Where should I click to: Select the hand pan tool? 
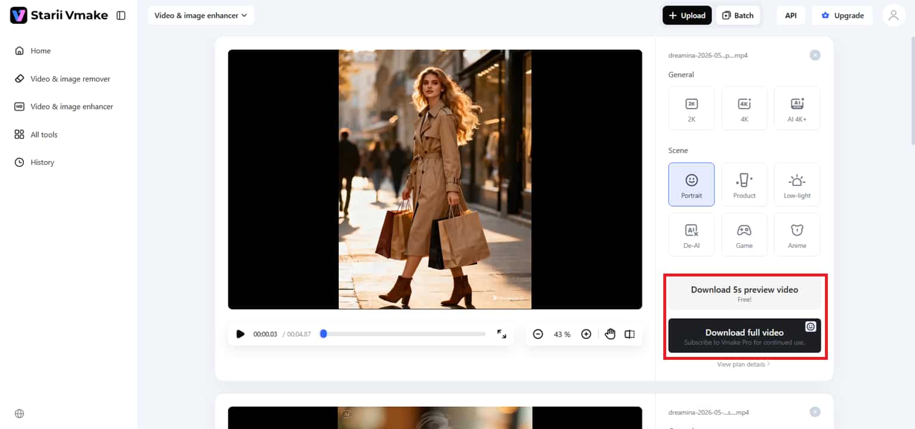[610, 334]
